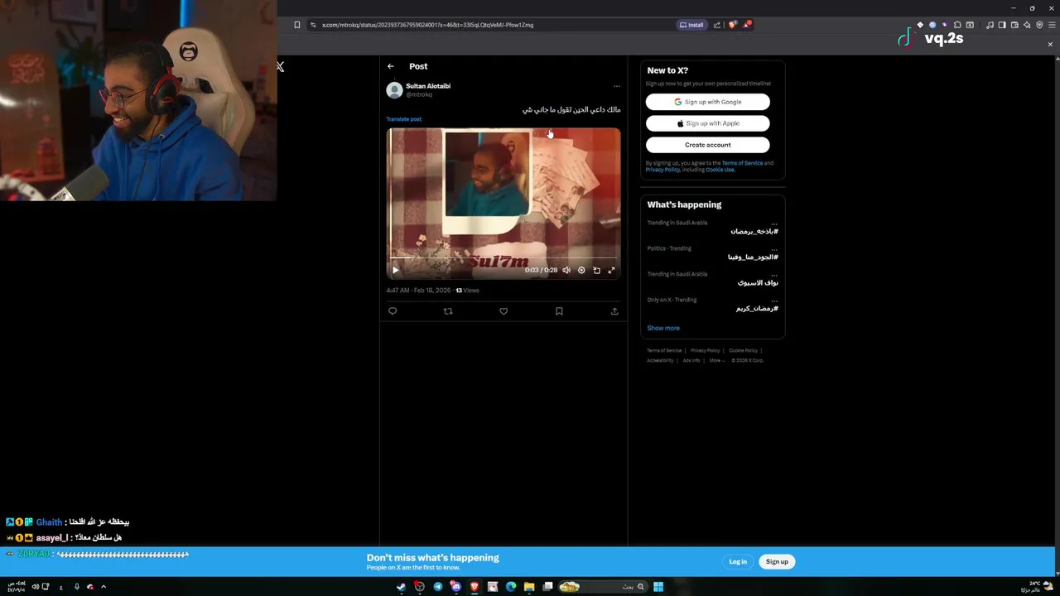
Task: Bookmark the post
Action: (x=559, y=311)
